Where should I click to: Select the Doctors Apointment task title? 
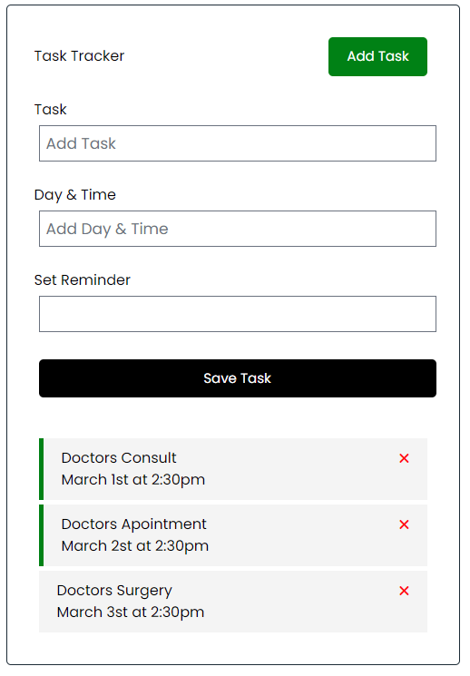[x=134, y=524]
